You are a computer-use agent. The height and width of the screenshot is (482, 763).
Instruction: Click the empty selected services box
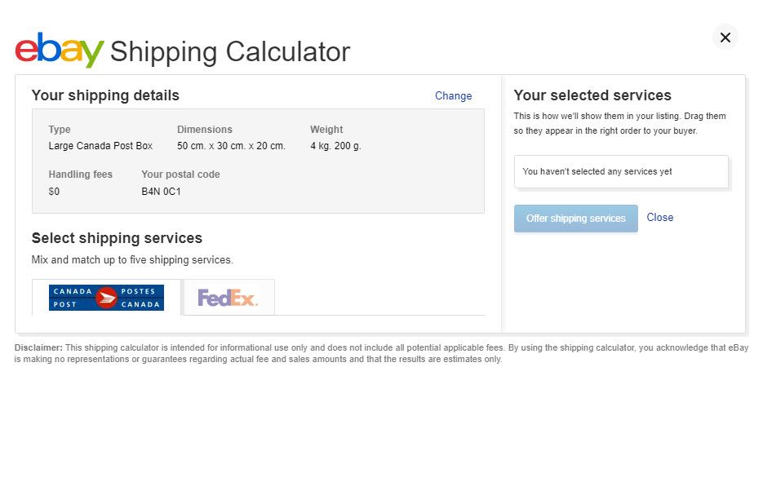pos(620,172)
